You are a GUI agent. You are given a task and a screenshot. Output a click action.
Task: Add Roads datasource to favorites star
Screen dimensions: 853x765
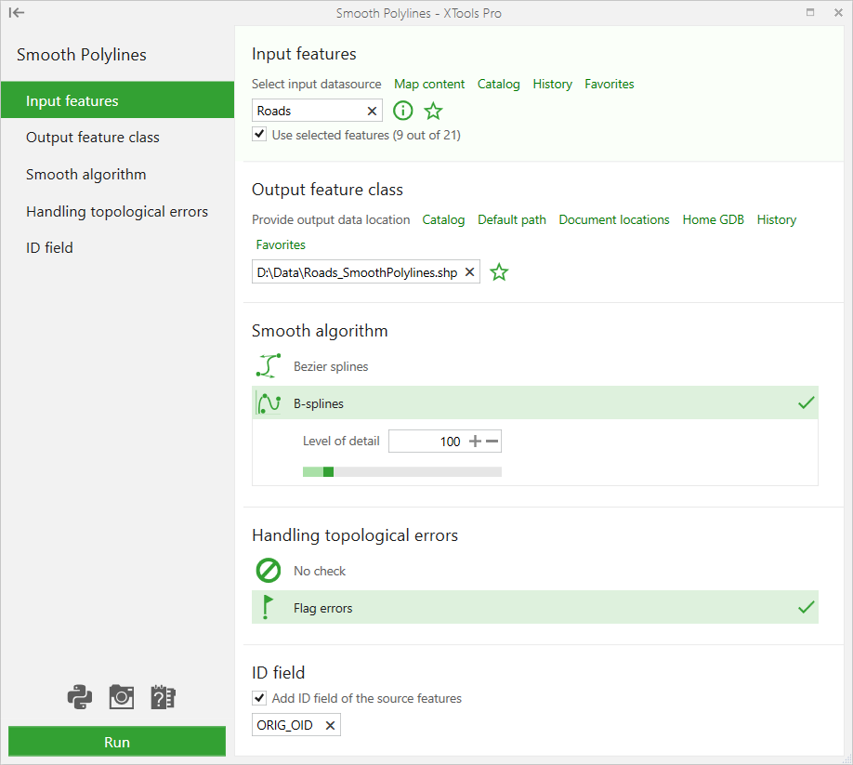pos(434,111)
